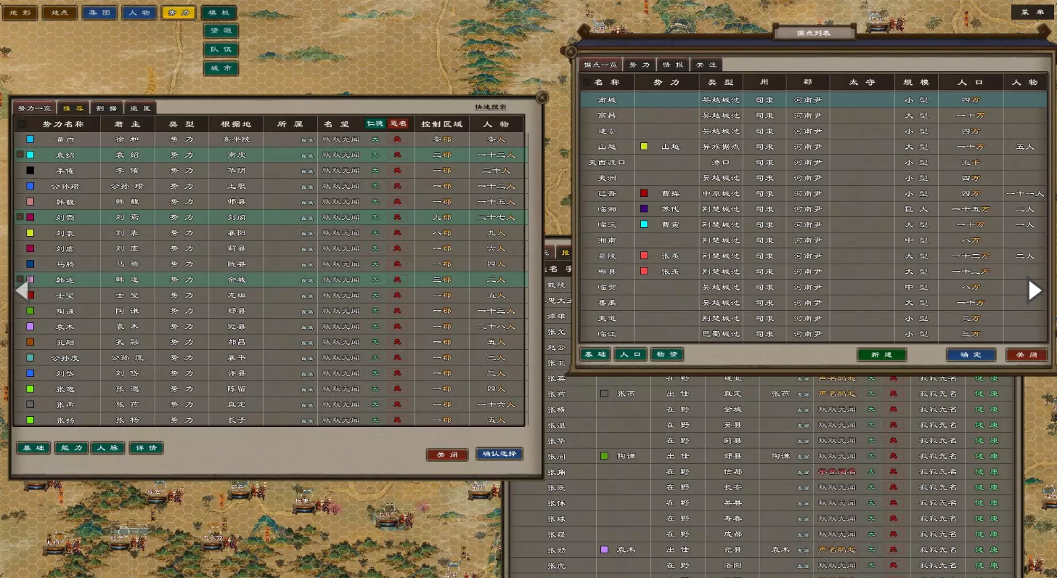
Task: Click the 队伍 troops button
Action: pyautogui.click(x=221, y=50)
